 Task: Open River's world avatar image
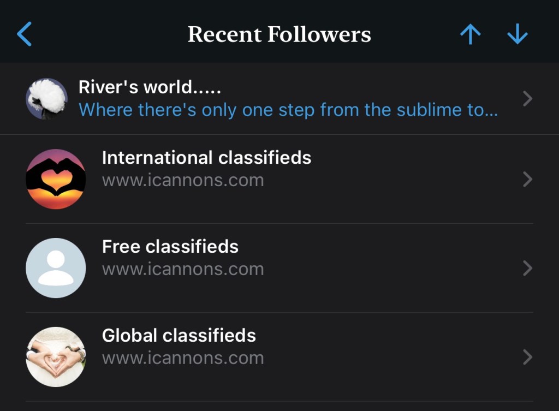coord(46,98)
